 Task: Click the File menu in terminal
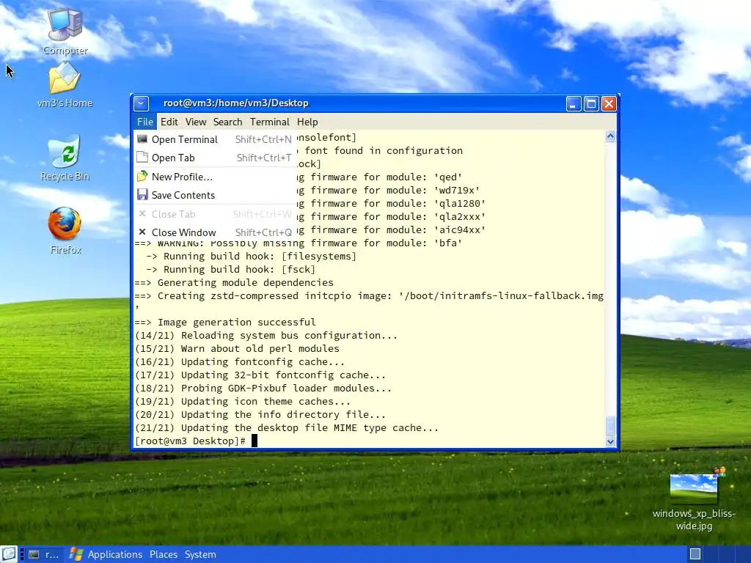pyautogui.click(x=144, y=122)
